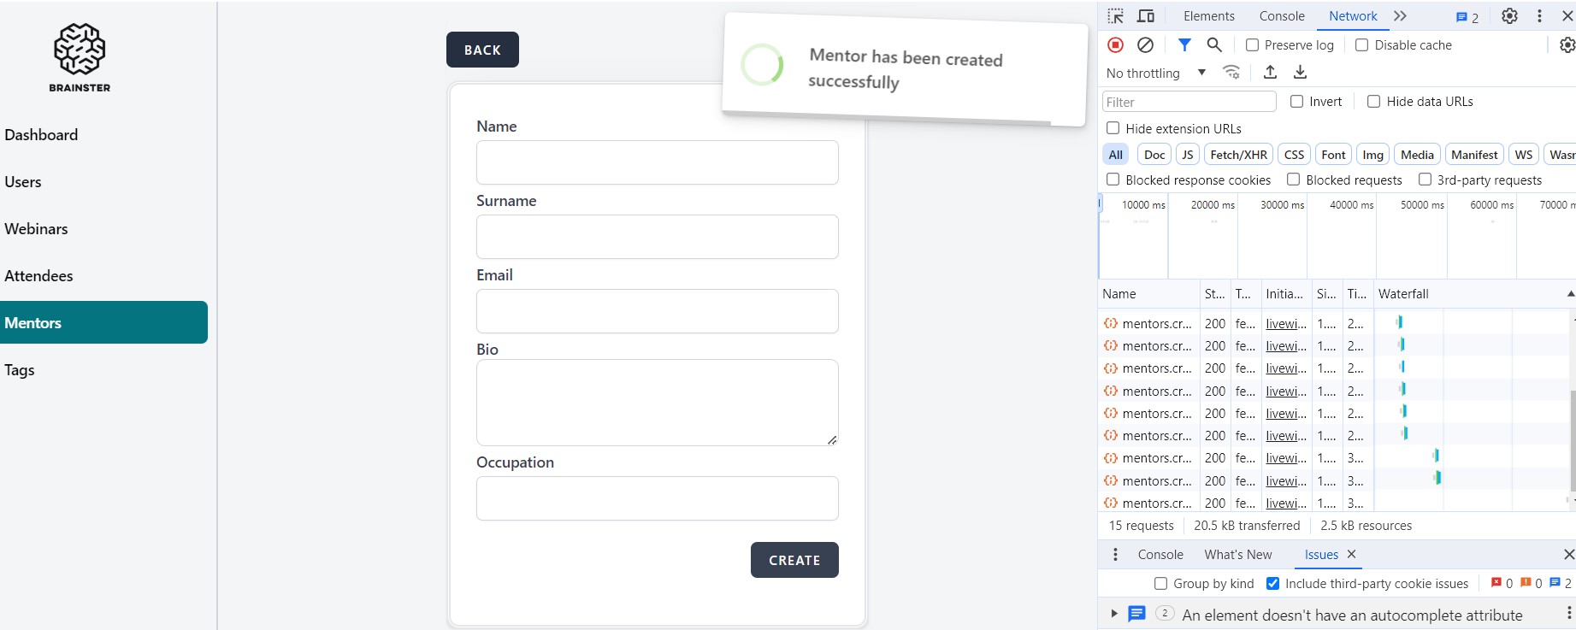The width and height of the screenshot is (1576, 630).
Task: Show more DevTools tabs chevron
Action: (x=1400, y=16)
